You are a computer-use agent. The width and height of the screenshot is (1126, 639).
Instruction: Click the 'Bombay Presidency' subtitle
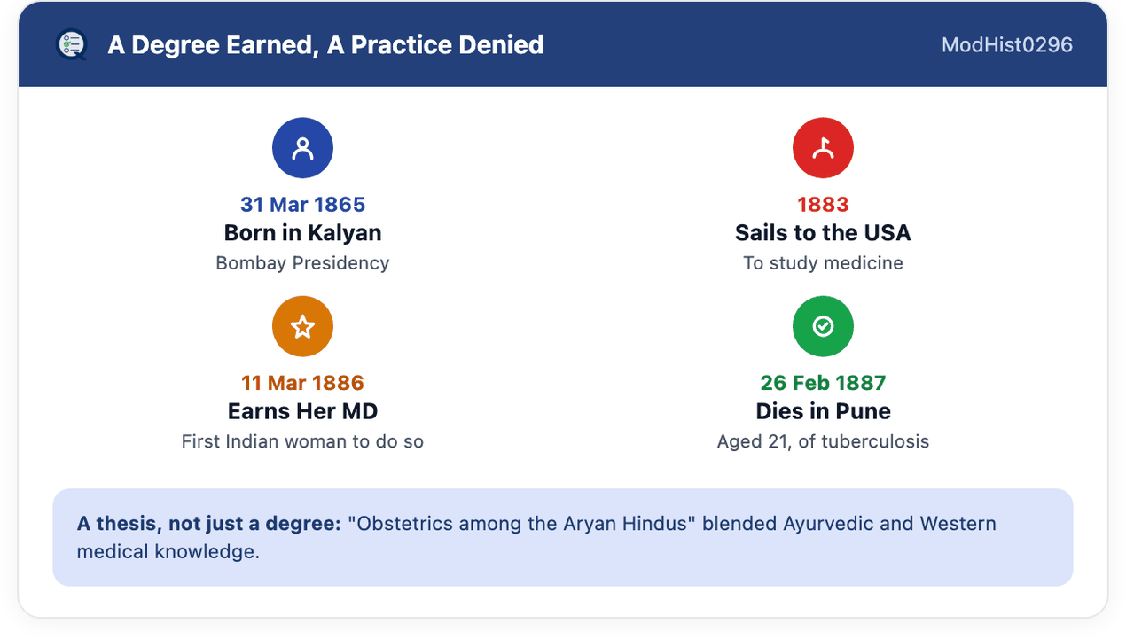(302, 263)
